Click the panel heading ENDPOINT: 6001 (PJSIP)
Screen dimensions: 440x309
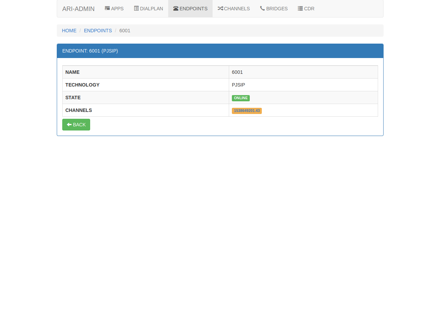220,51
